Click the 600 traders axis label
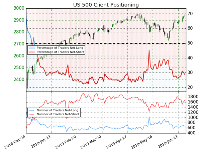This screenshot has width=201, height=150. click(192, 128)
